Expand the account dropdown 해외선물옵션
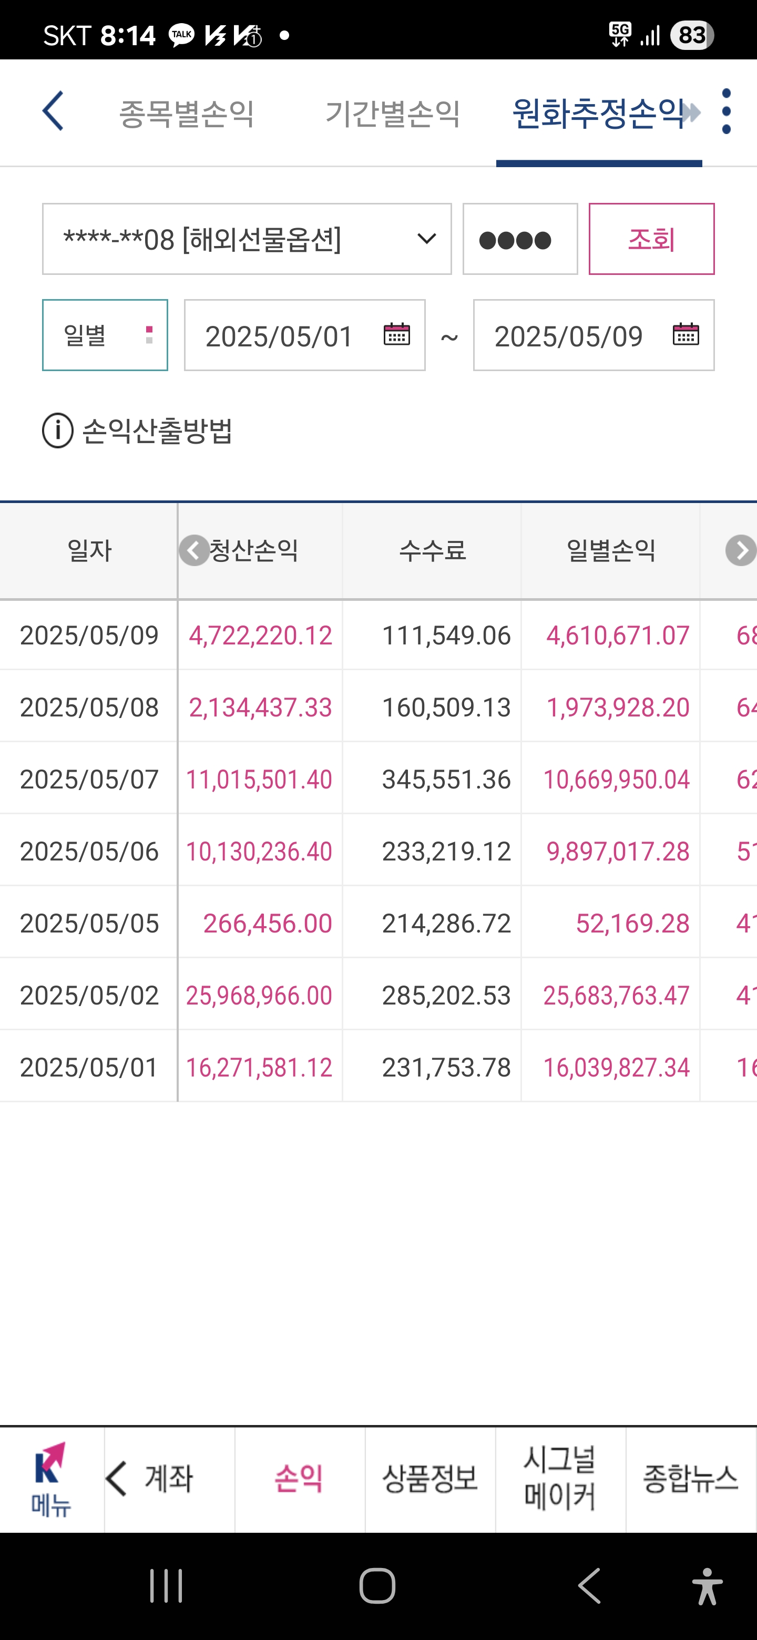 (x=247, y=239)
